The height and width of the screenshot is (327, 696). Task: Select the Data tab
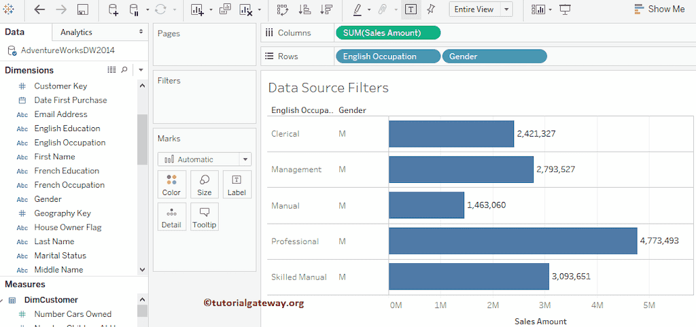15,32
